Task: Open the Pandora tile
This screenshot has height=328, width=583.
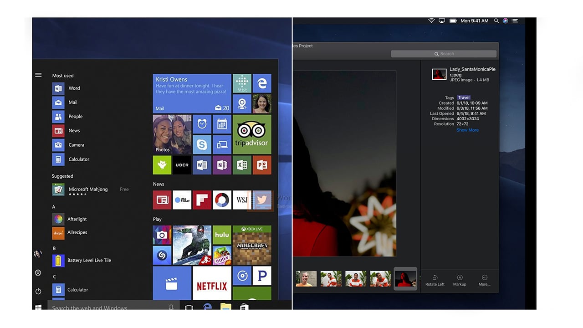Action: pos(262,276)
